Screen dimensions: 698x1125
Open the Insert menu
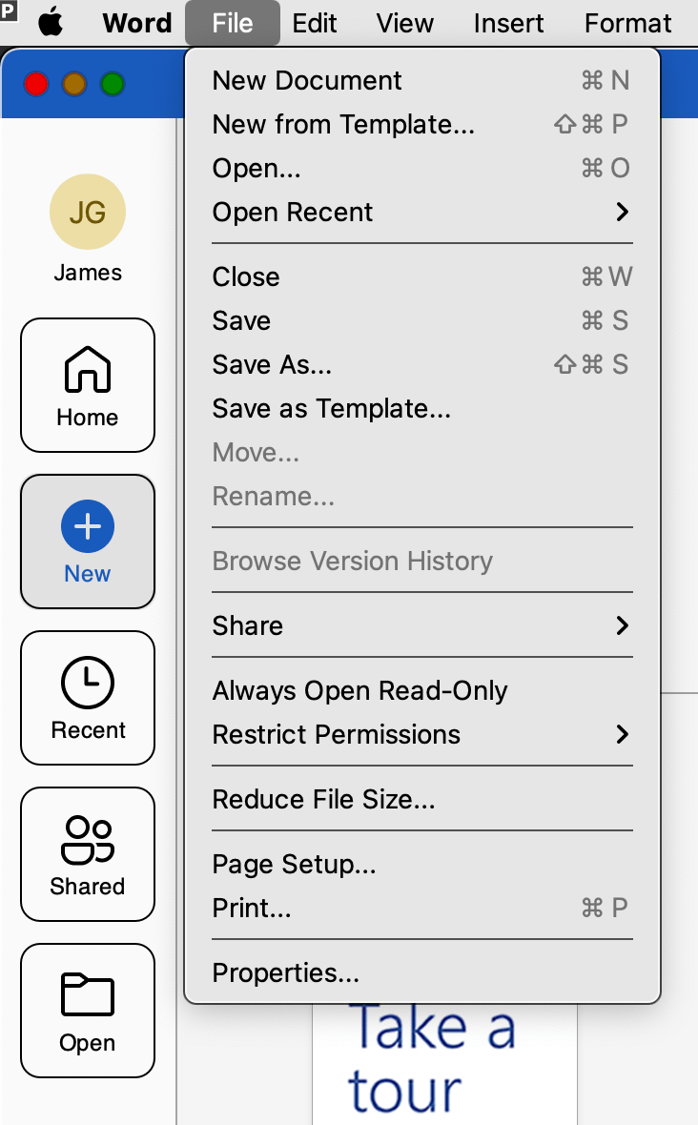[x=508, y=23]
